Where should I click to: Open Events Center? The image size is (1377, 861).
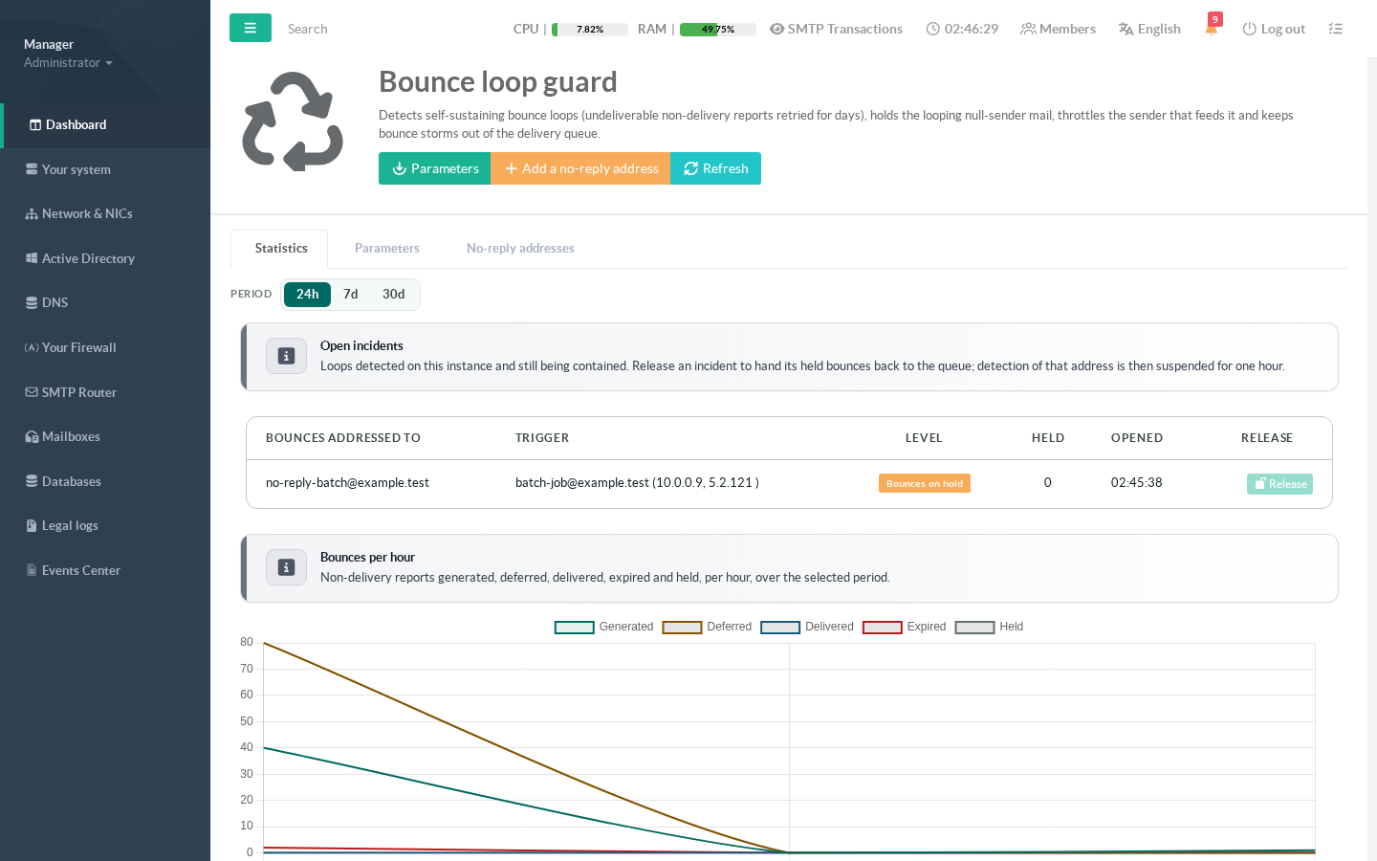click(x=105, y=570)
